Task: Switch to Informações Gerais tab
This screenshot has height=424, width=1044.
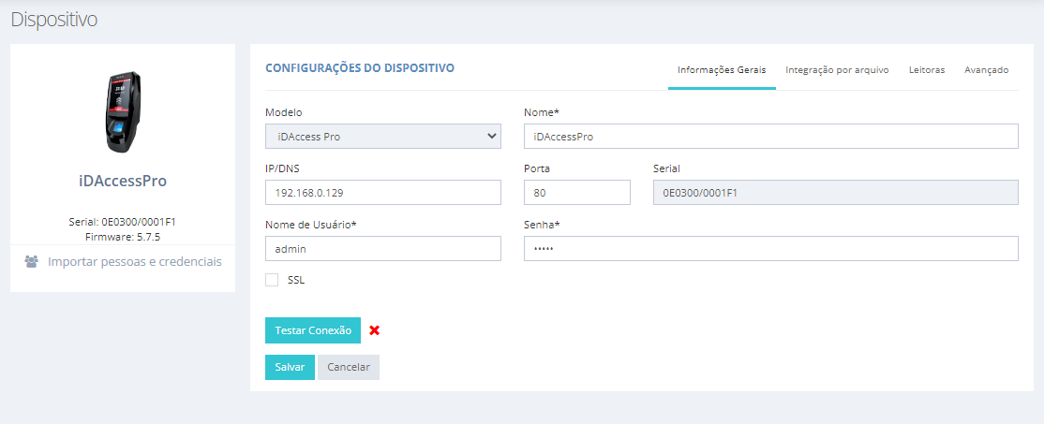Action: (722, 70)
